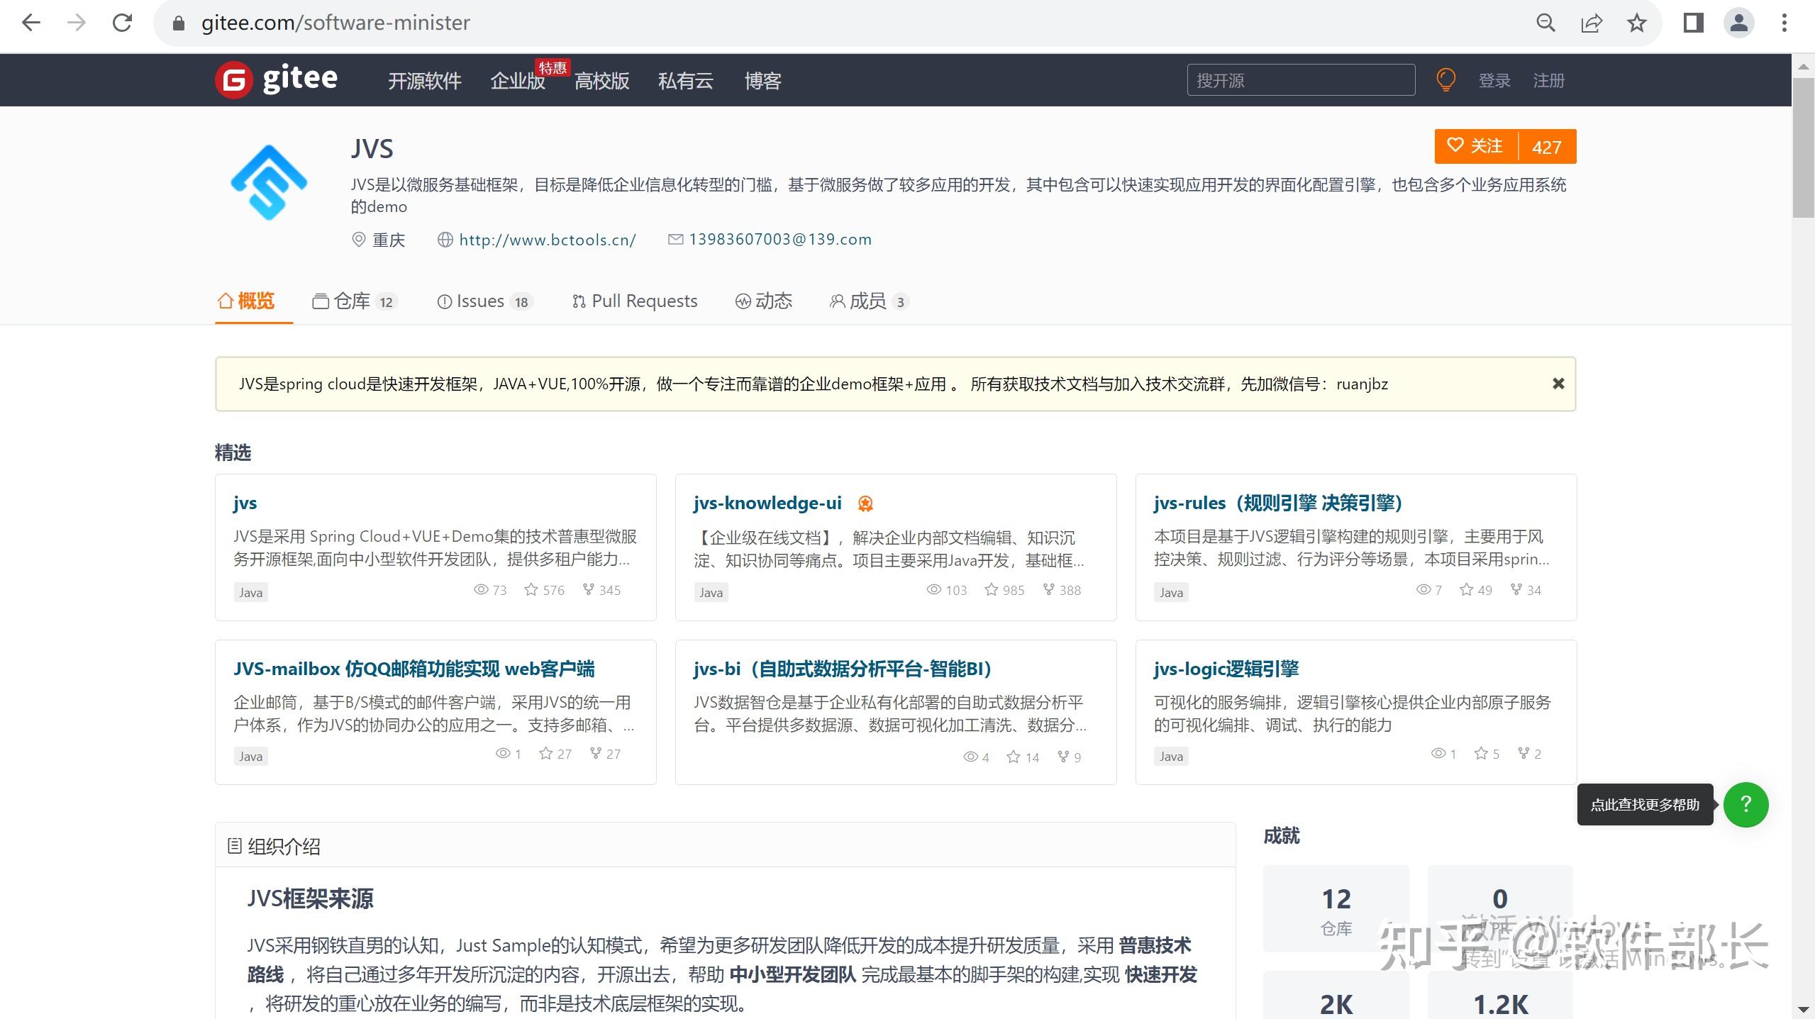
Task: Click the share page icon
Action: tap(1591, 23)
